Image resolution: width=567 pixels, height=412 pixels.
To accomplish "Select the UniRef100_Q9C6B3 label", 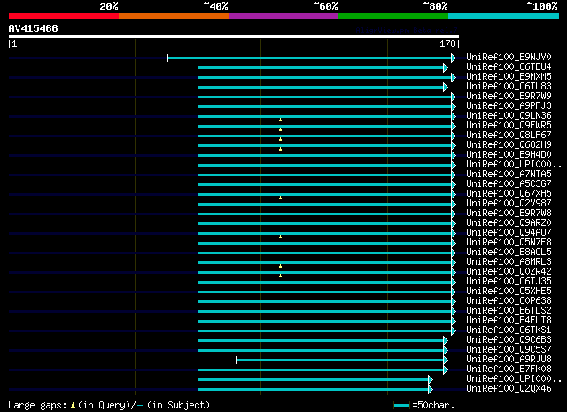I will (x=509, y=340).
